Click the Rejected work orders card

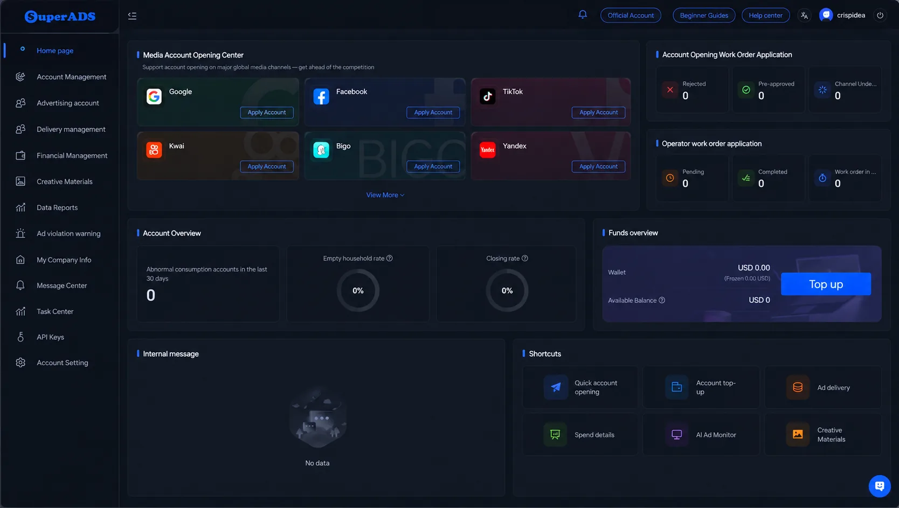(692, 89)
